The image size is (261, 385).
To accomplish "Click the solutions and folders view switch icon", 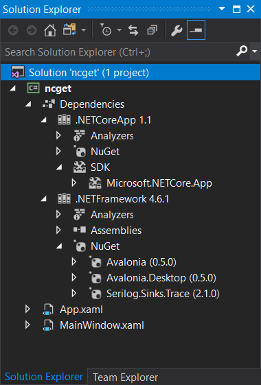I will pos(69,30).
